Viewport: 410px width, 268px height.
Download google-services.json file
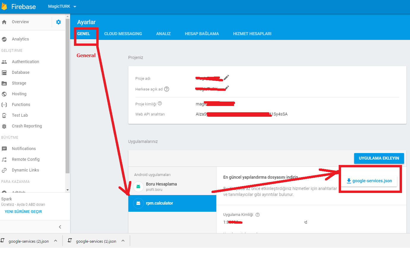pos(369,181)
